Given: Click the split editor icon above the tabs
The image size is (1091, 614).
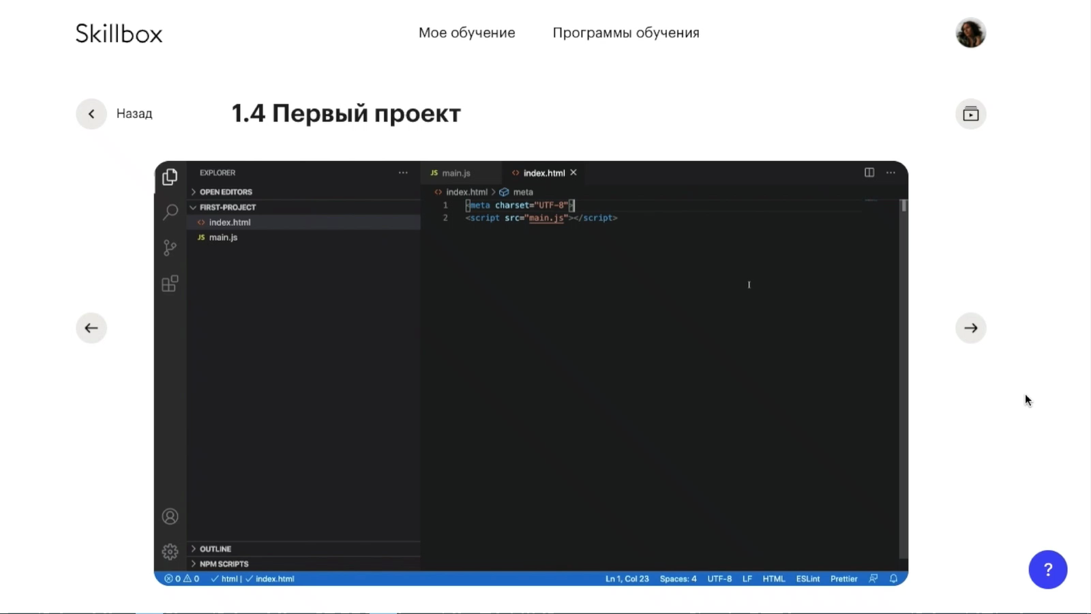Looking at the screenshot, I should [869, 173].
